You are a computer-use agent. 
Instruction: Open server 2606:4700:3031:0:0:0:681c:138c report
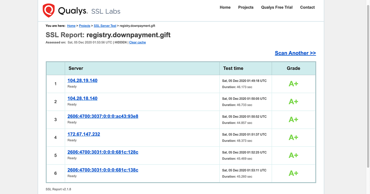[103, 170]
